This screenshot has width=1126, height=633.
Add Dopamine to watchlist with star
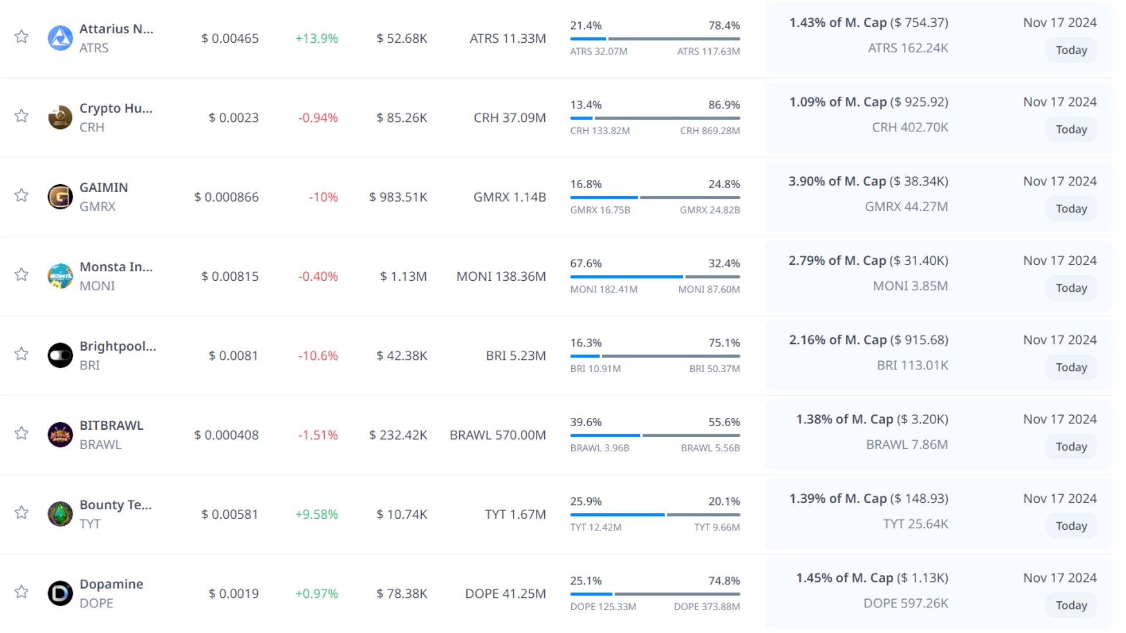tap(22, 592)
